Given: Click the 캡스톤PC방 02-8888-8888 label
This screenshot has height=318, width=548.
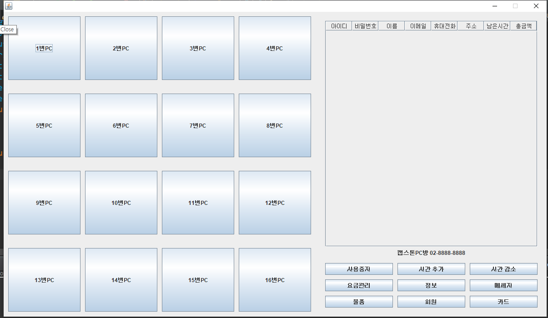Looking at the screenshot, I should [x=431, y=253].
